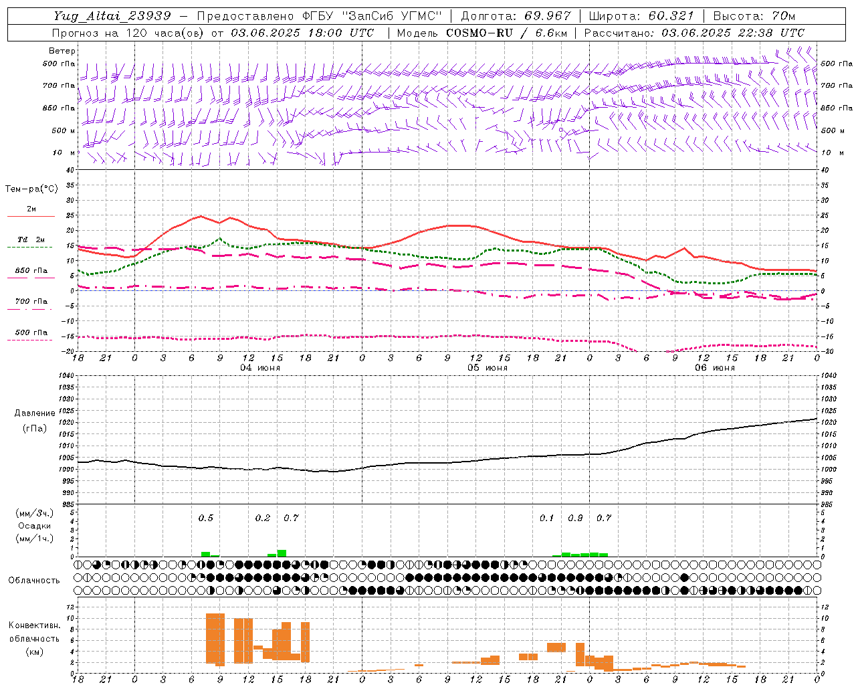Select the 'Широта: 60.321' latitude value

tap(641, 16)
